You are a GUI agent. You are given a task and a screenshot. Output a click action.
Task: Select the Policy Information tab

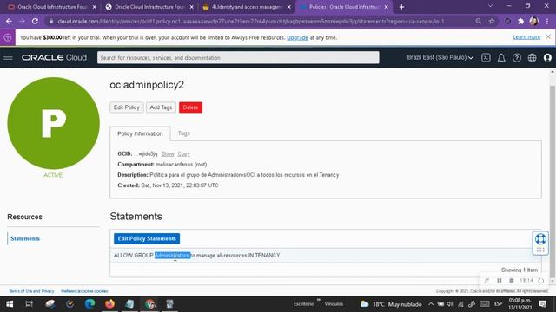click(x=140, y=133)
